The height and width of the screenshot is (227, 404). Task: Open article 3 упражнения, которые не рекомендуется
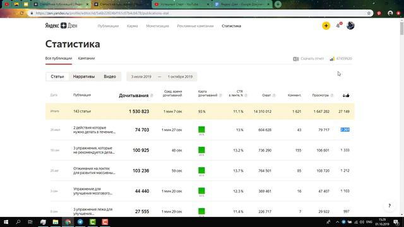(94, 150)
